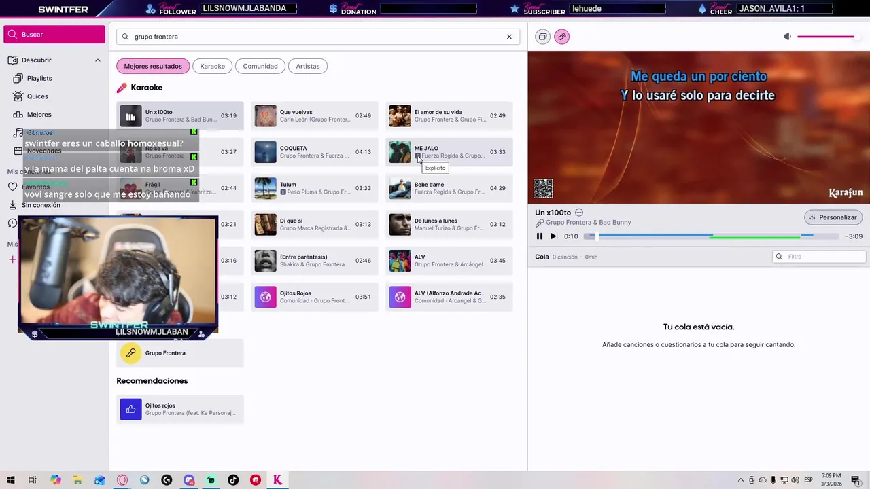The width and height of the screenshot is (870, 489).
Task: Open Grupo Frontera artist page
Action: [180, 353]
